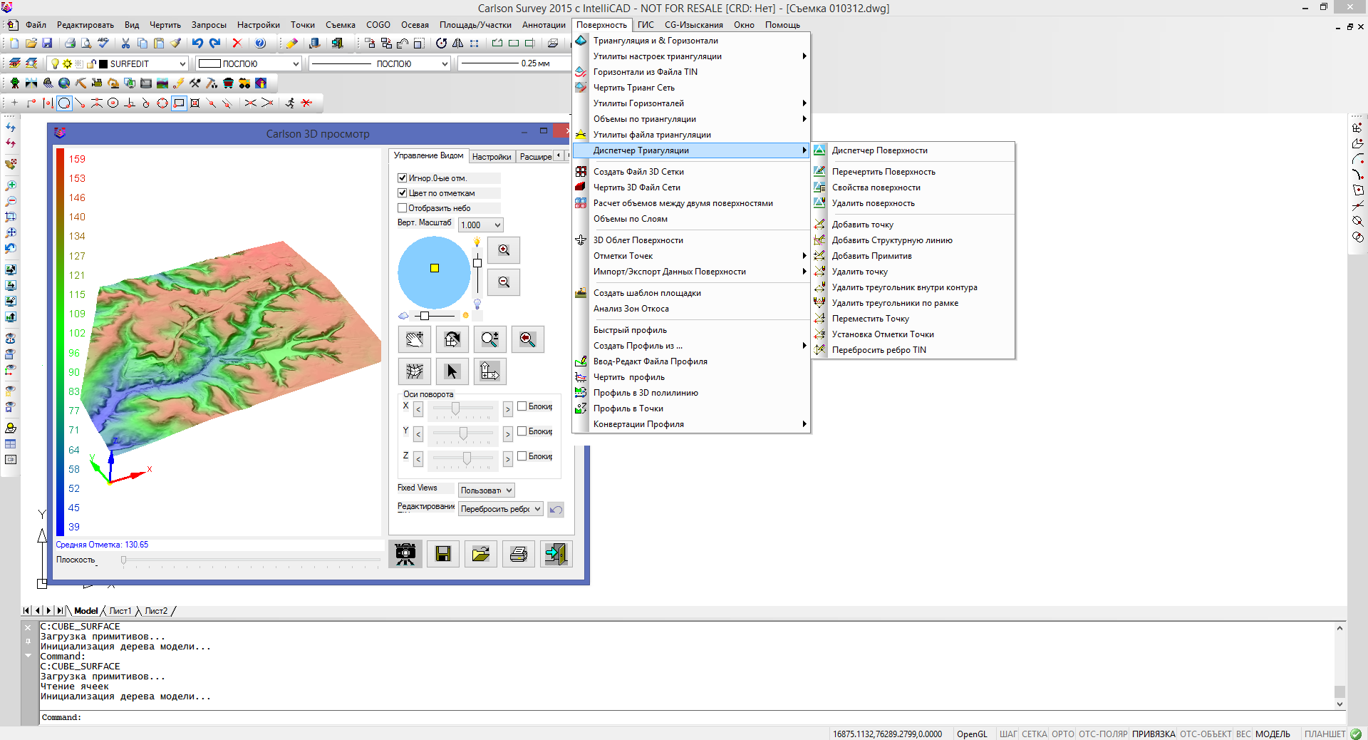Open the ПОСЛОЮ linetype dropdown
Screen dimensions: 1368x740
tap(445, 63)
